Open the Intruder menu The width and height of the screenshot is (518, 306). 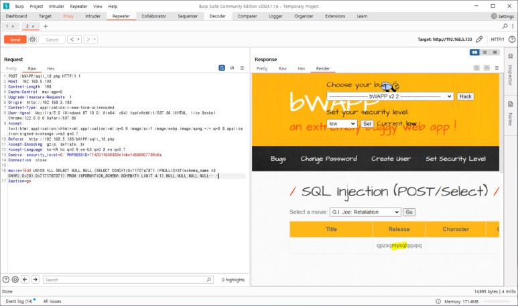pyautogui.click(x=56, y=6)
